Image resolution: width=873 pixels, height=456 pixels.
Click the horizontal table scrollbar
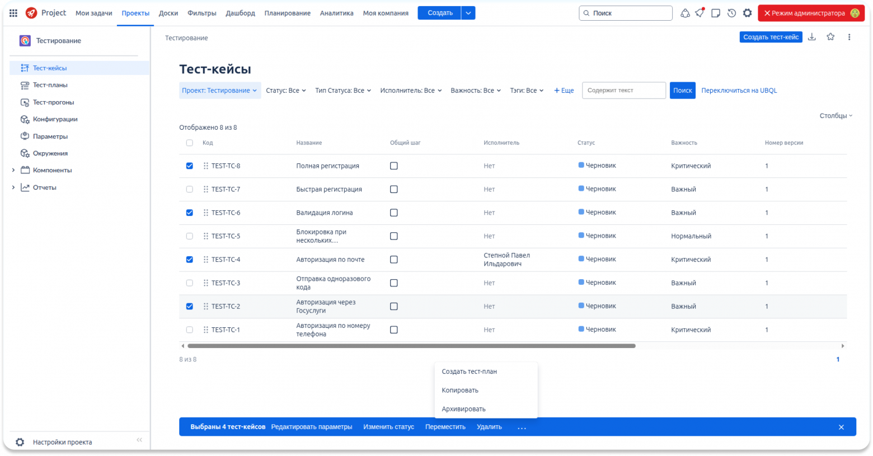(411, 346)
